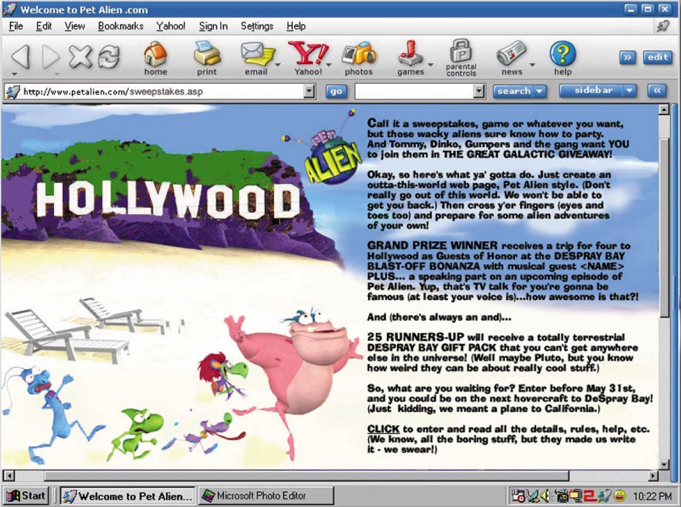Open the Bookmarks menu
The width and height of the screenshot is (681, 507).
point(121,26)
